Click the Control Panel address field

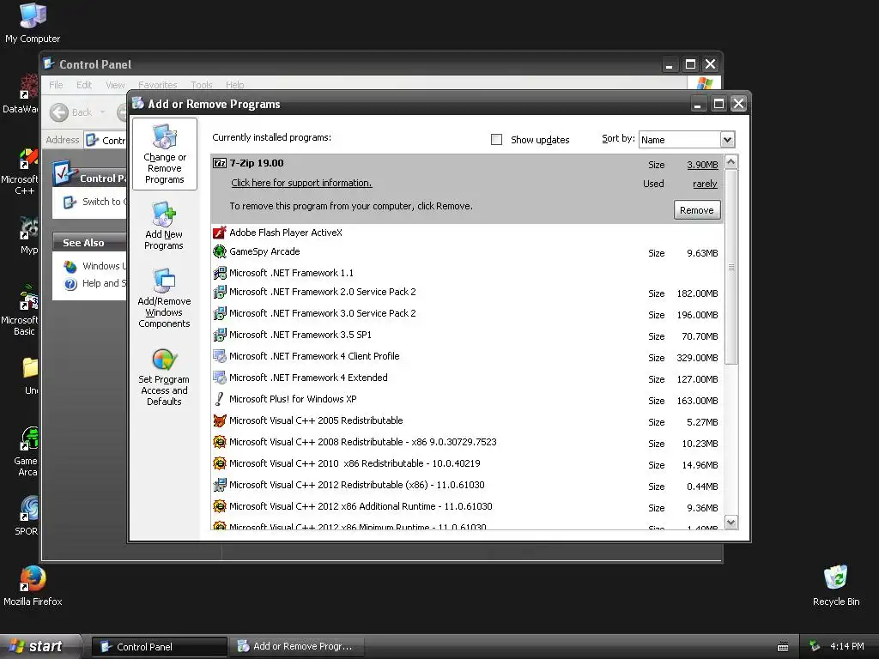(106, 140)
